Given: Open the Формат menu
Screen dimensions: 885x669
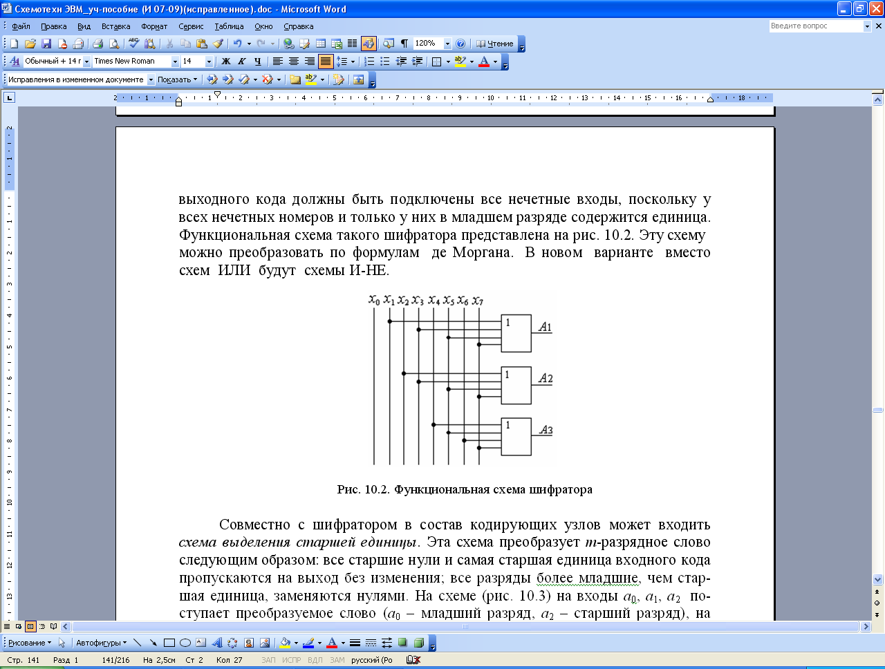Looking at the screenshot, I should pos(154,26).
